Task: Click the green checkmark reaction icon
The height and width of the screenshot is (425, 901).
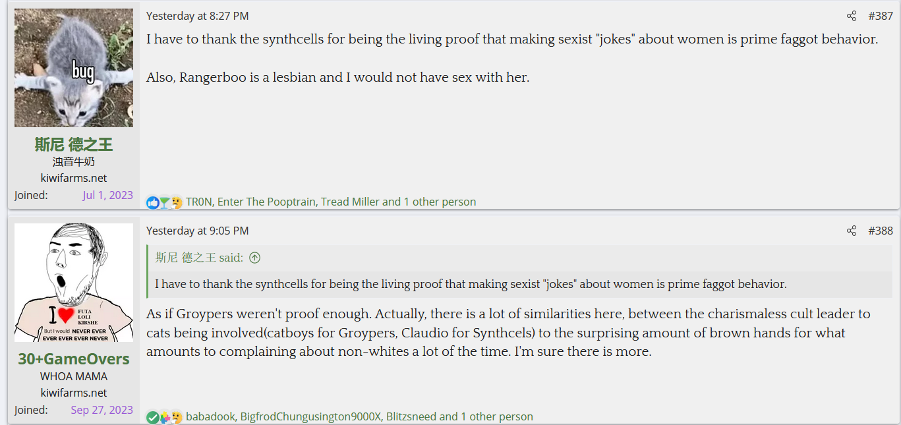Action: [x=153, y=417]
